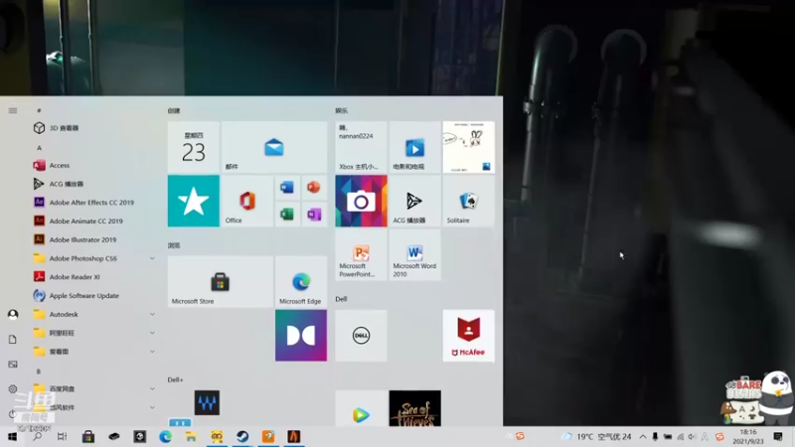This screenshot has width=795, height=447.
Task: Open the small PowerPoint tile
Action: coord(314,188)
